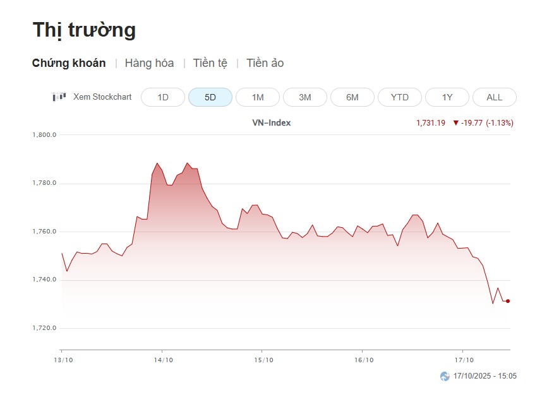Image resolution: width=542 pixels, height=395 pixels.
Task: Pick the YTD range button
Action: [x=400, y=97]
